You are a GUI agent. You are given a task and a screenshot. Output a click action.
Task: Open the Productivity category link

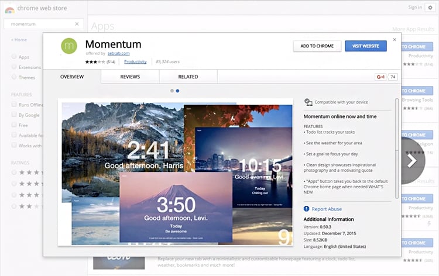(135, 62)
